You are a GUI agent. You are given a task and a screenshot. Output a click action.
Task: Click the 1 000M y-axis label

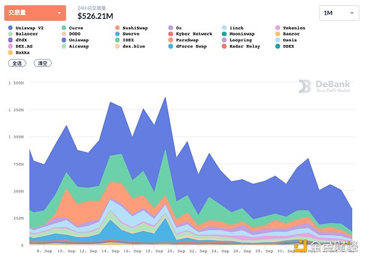pos(16,137)
